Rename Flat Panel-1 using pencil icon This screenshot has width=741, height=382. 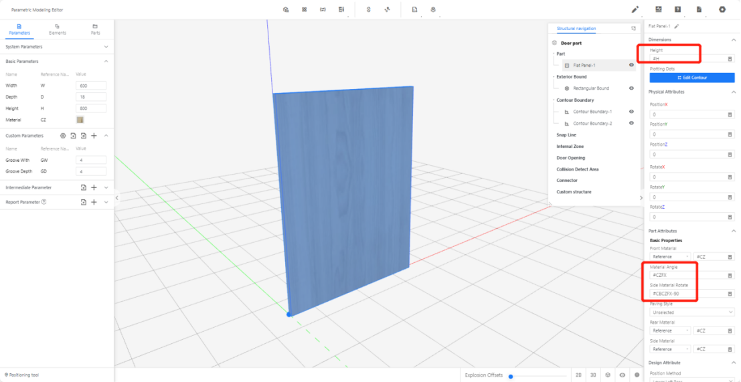(x=677, y=26)
